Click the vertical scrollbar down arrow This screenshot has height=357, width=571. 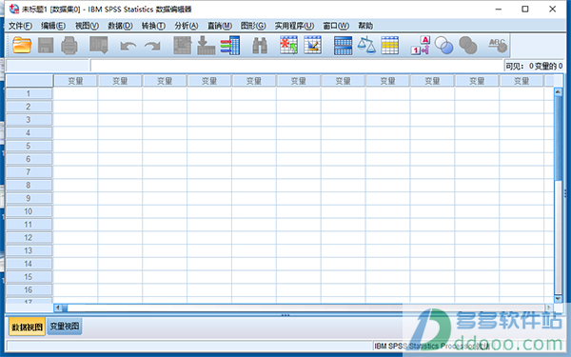coord(558,299)
